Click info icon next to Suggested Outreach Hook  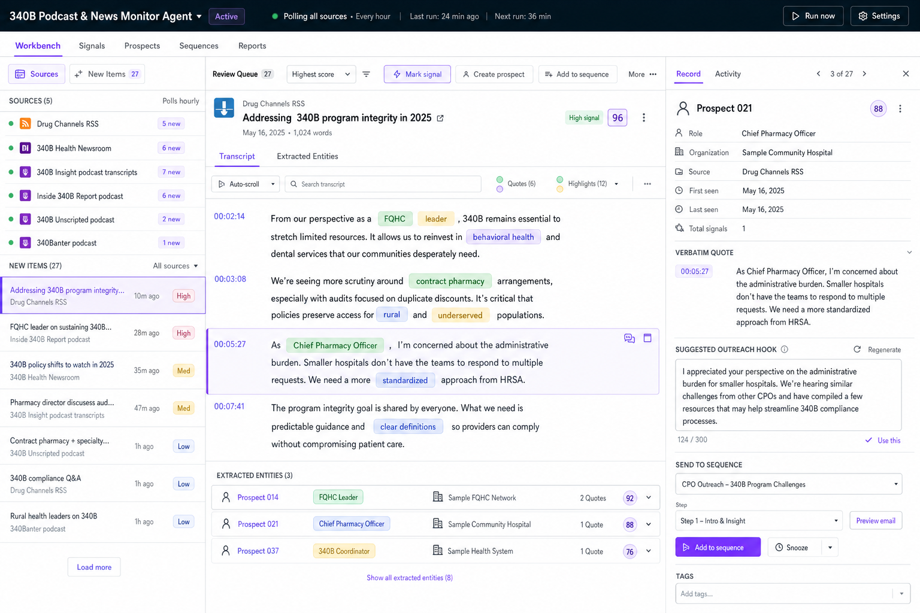[x=785, y=350]
